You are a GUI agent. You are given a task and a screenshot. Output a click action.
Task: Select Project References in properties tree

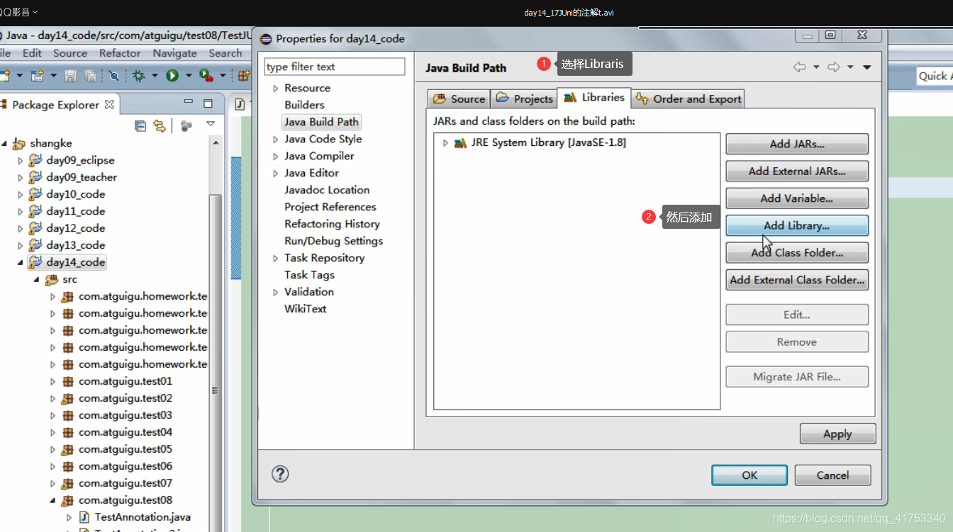click(330, 207)
